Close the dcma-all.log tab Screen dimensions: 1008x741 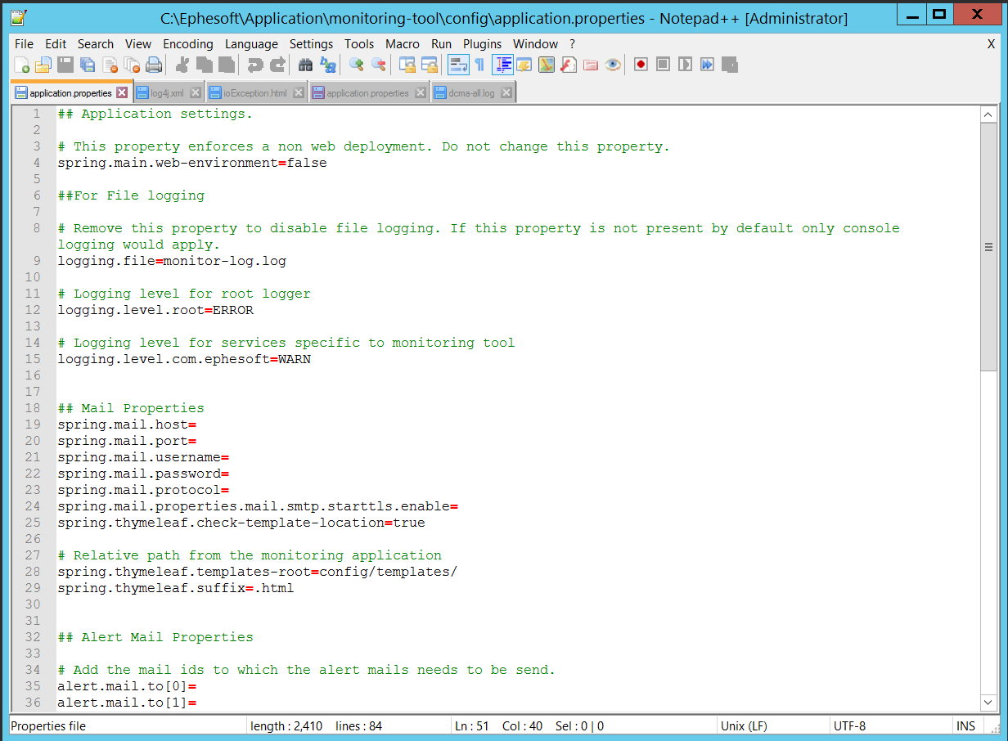(x=506, y=93)
